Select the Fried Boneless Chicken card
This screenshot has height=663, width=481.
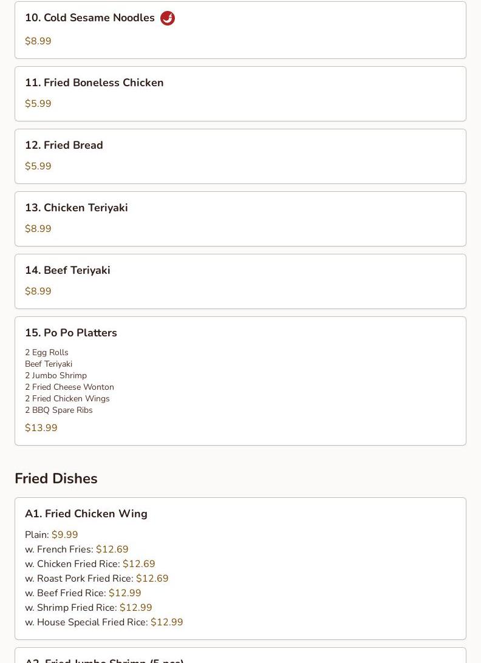[x=241, y=94]
